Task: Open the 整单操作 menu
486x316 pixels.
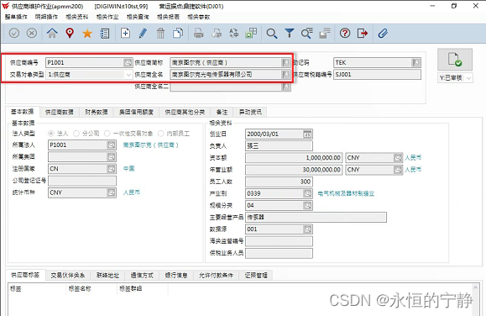Action: (x=16, y=17)
